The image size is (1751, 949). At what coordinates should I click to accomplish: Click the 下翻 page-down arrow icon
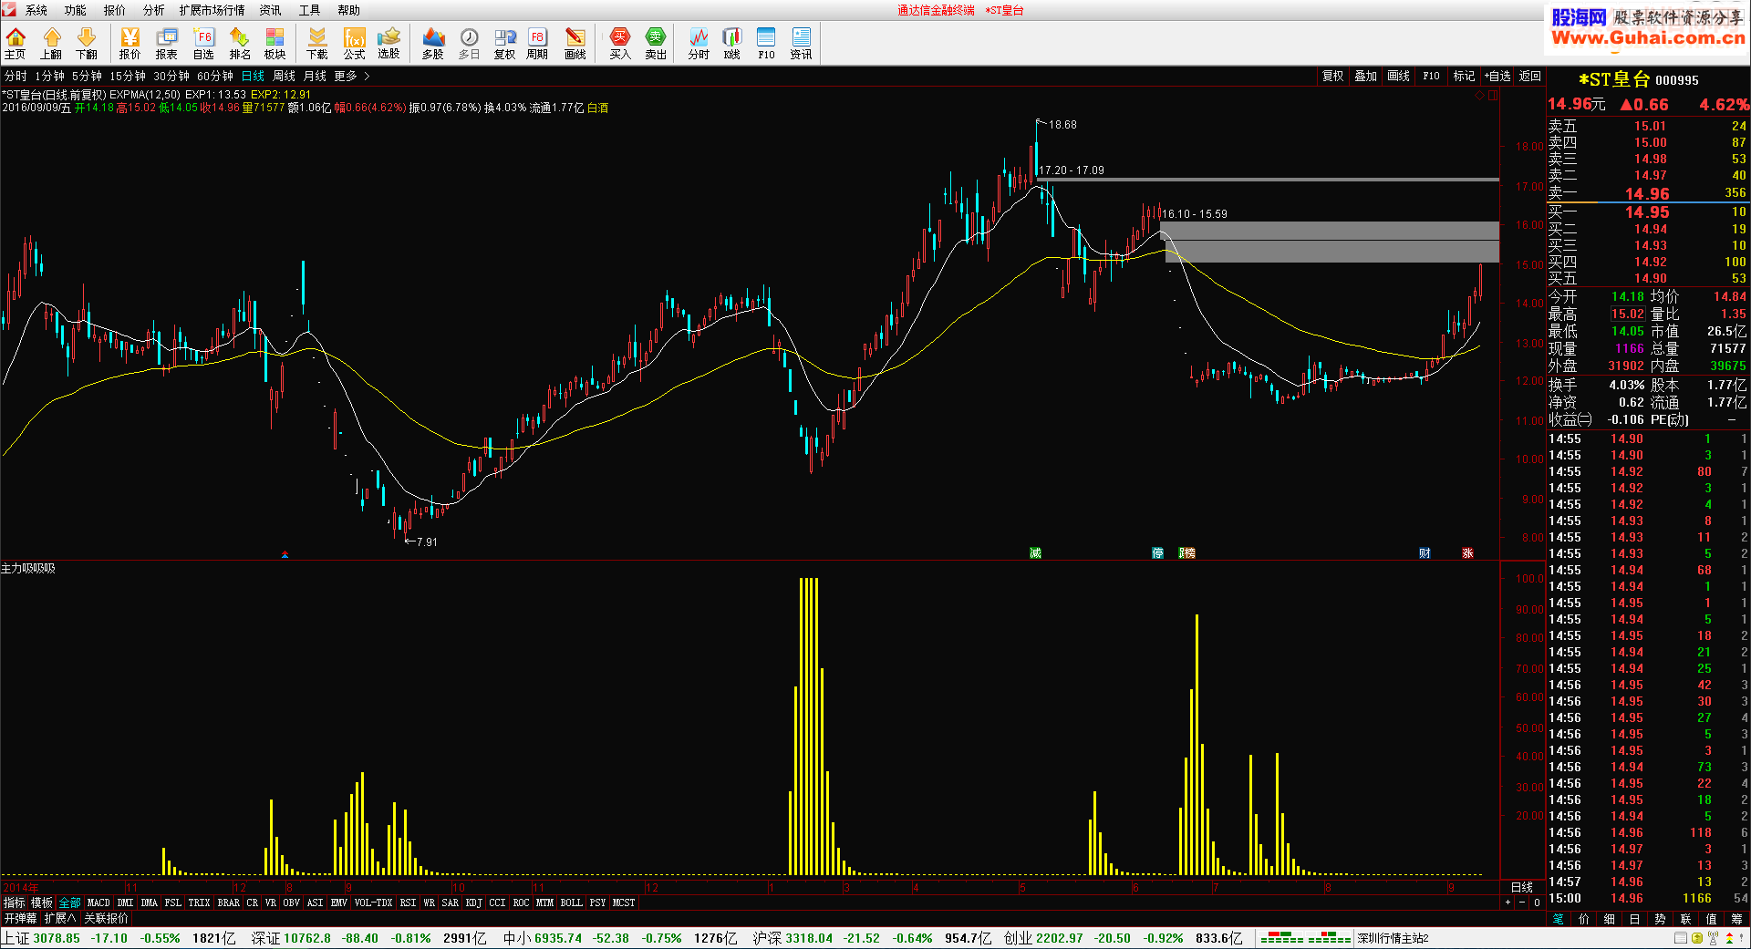(x=87, y=43)
